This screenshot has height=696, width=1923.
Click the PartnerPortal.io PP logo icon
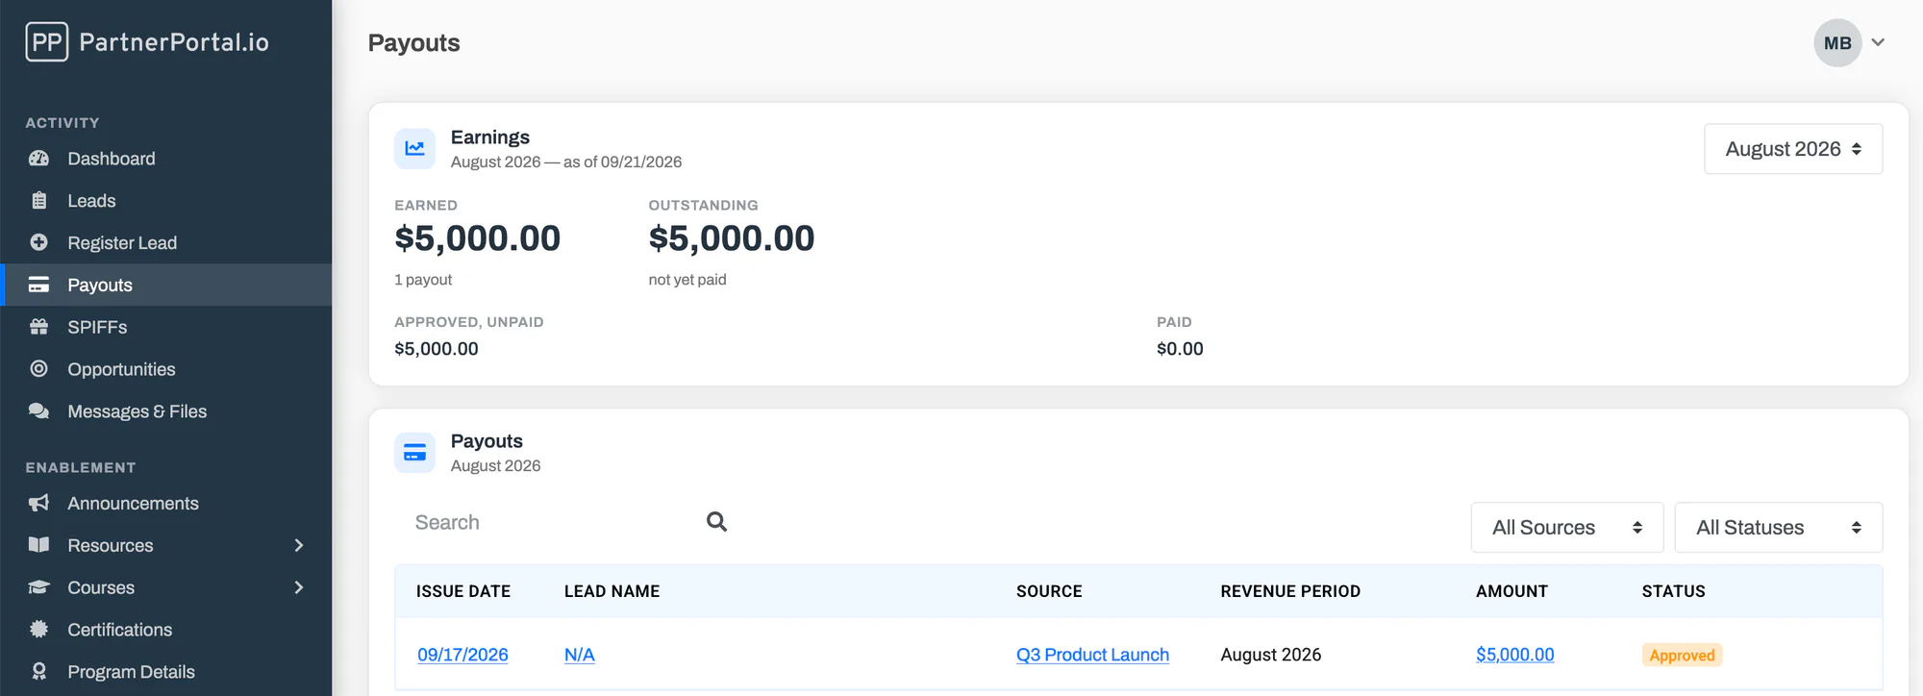pos(47,42)
